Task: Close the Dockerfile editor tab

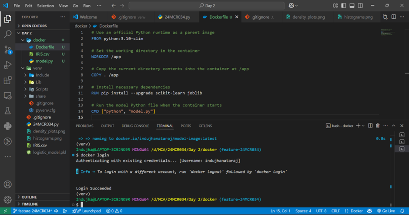Action: pos(237,17)
